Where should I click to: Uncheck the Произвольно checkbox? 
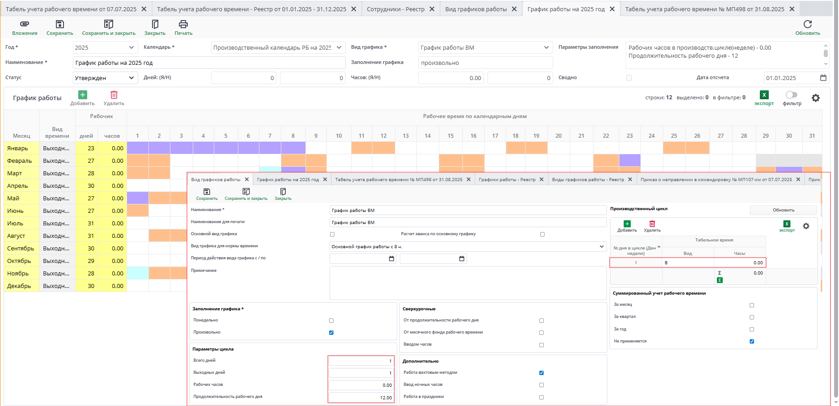tap(331, 333)
